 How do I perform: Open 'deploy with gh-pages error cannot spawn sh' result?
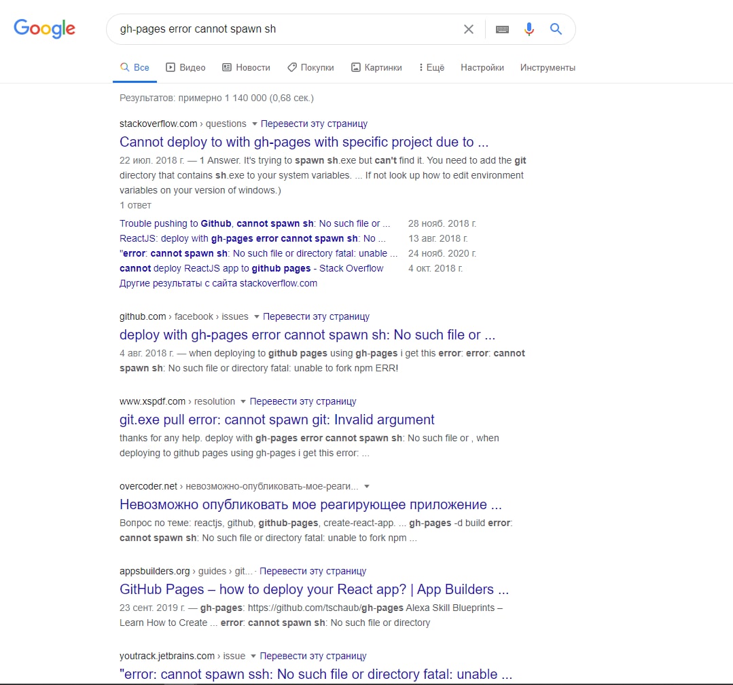coord(307,335)
